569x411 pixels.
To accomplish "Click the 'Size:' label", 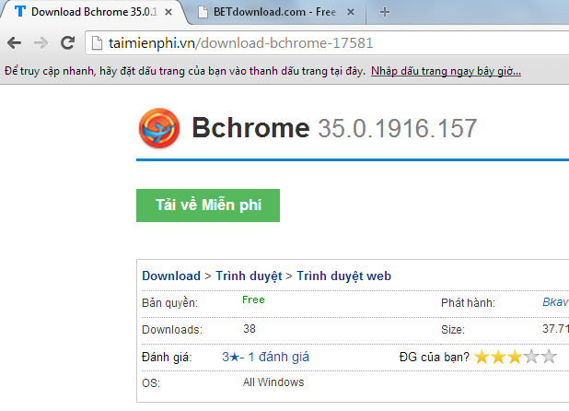I will 452,330.
